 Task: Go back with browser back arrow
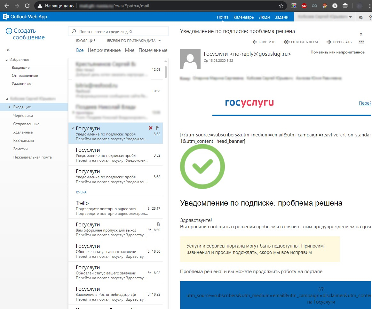coord(7,6)
